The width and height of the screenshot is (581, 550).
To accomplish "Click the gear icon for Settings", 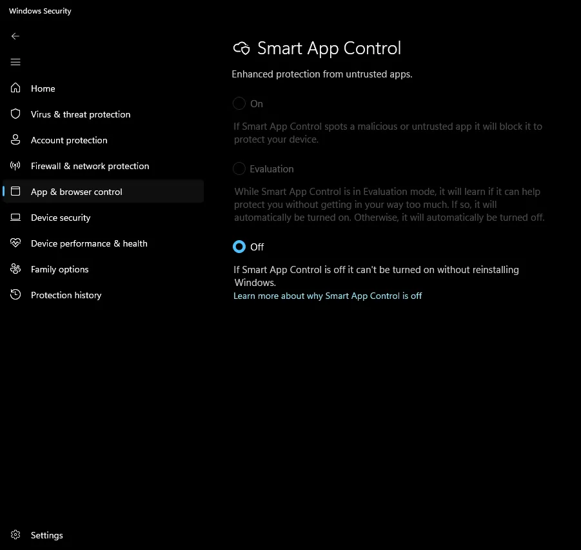I will (x=15, y=535).
